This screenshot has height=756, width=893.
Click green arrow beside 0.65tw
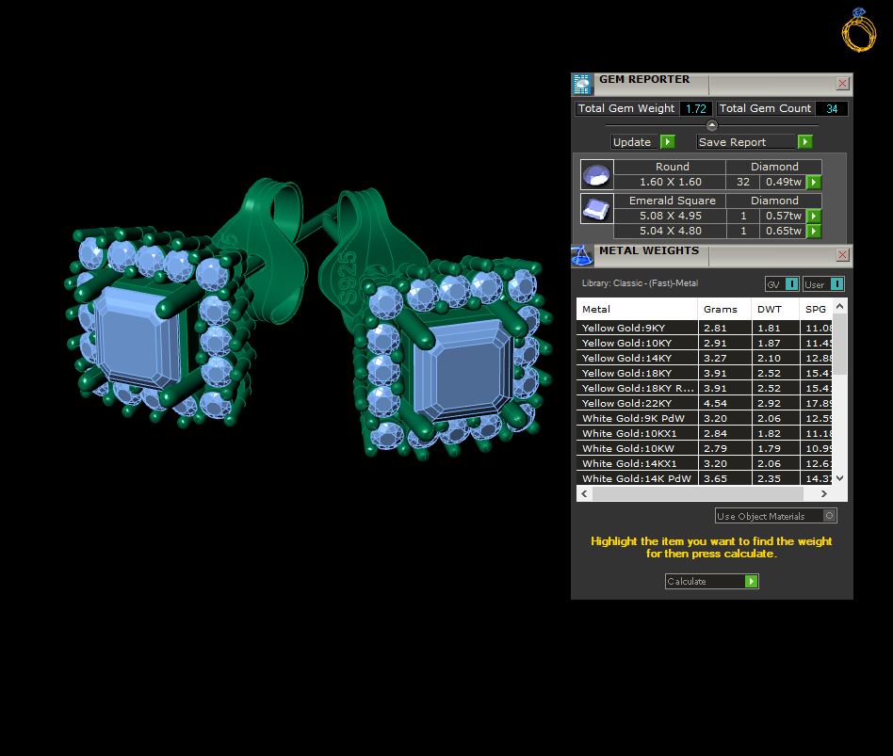(814, 231)
